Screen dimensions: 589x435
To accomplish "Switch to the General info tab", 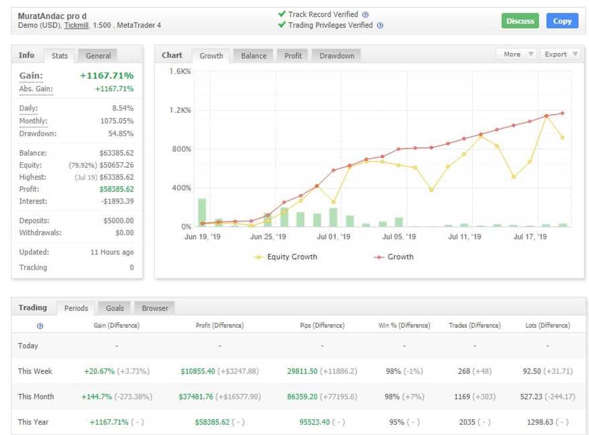I will [98, 56].
